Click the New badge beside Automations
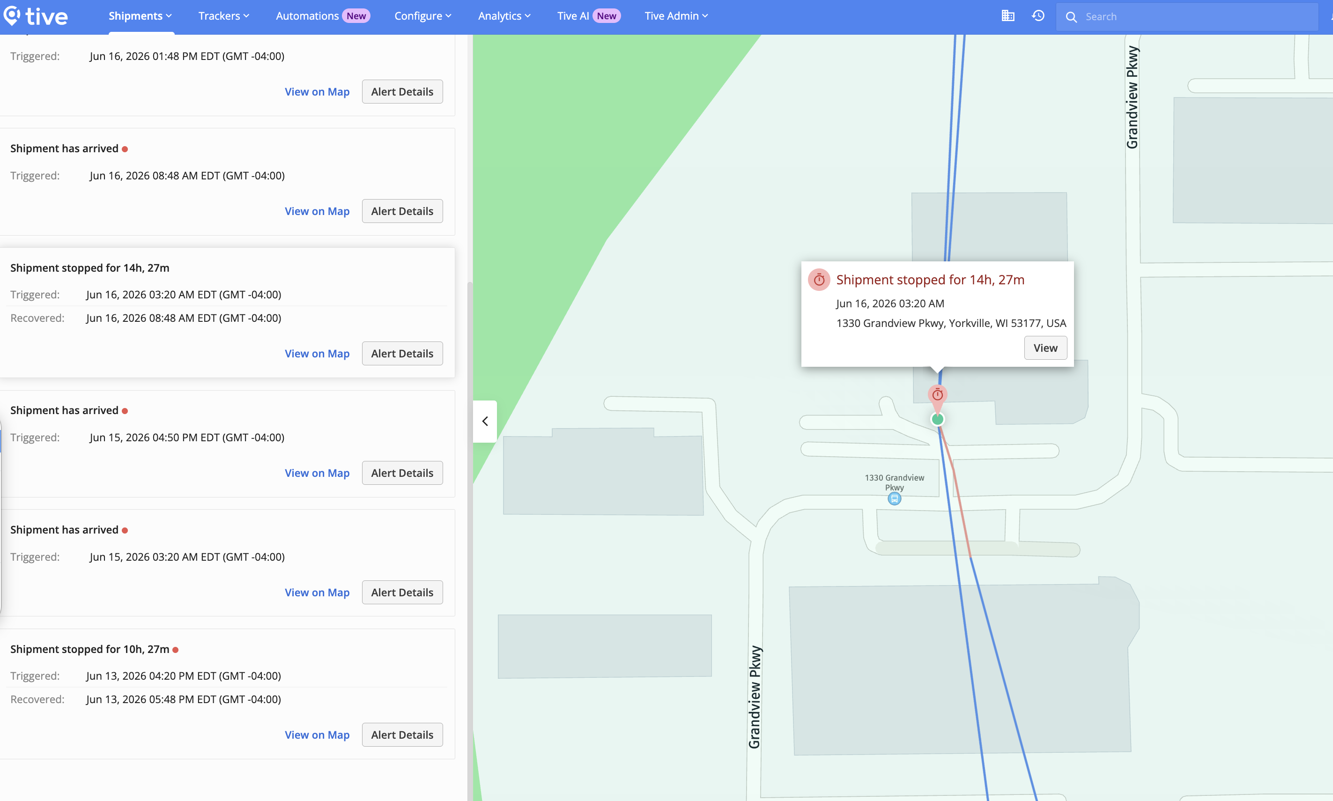The width and height of the screenshot is (1333, 801). coord(356,16)
